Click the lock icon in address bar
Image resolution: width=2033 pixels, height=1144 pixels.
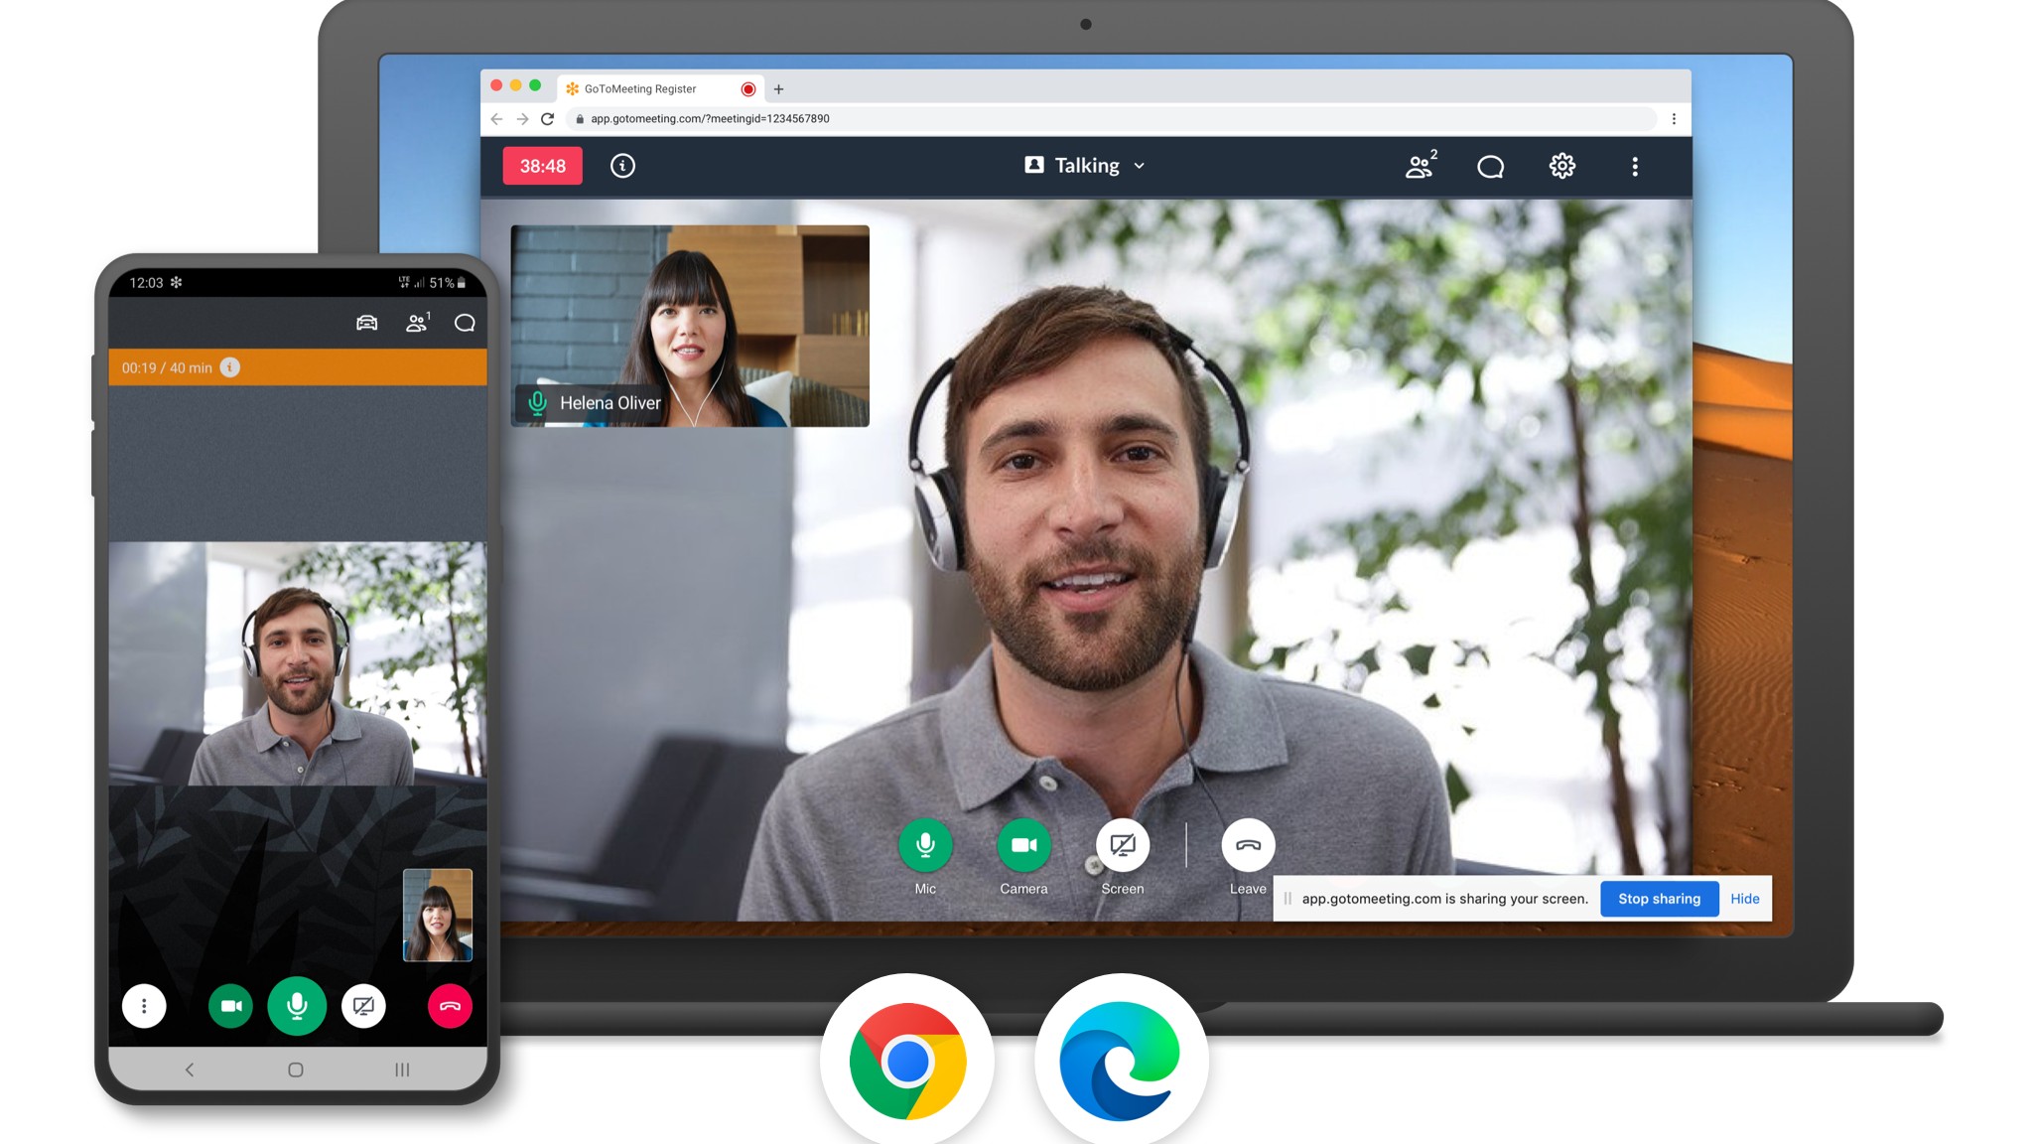tap(580, 118)
